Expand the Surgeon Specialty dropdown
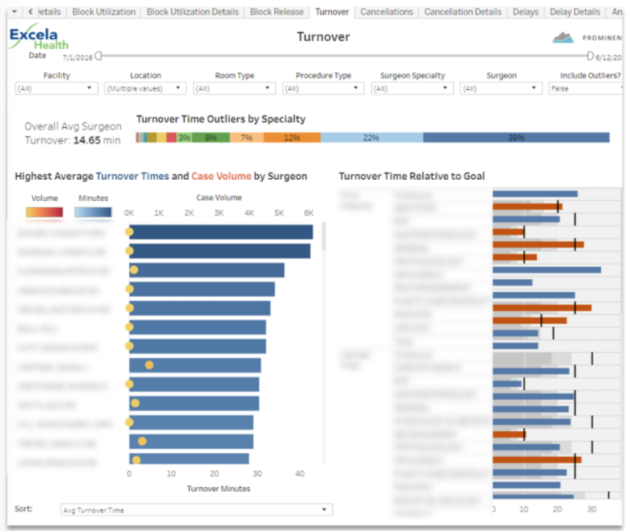Screen dimensions: 630x531 (x=412, y=89)
